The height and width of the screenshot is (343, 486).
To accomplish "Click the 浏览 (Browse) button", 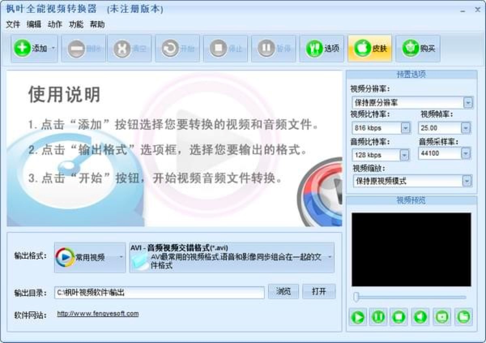I will click(283, 292).
